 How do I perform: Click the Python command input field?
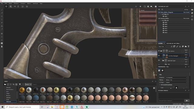tap(171, 101)
